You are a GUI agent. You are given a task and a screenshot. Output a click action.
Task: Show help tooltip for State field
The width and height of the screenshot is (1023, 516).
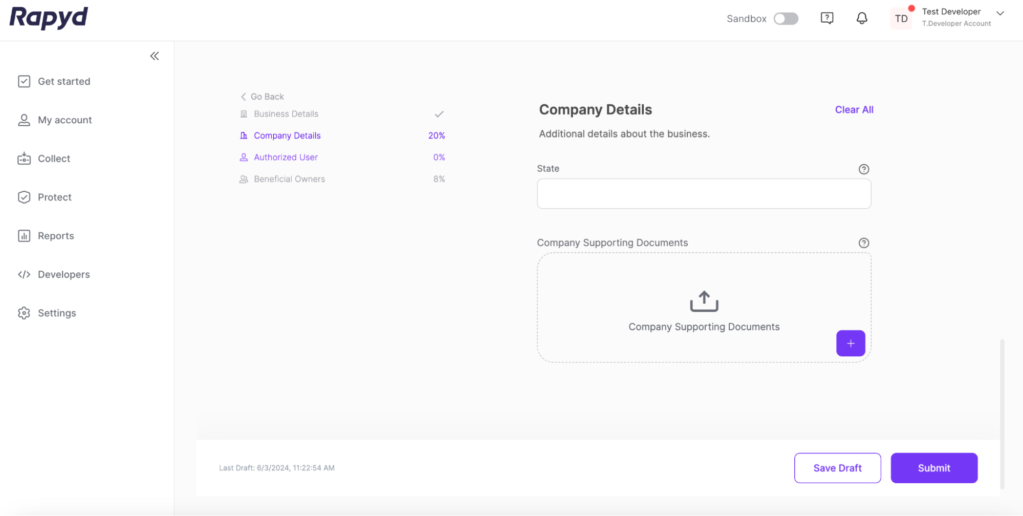(x=863, y=169)
